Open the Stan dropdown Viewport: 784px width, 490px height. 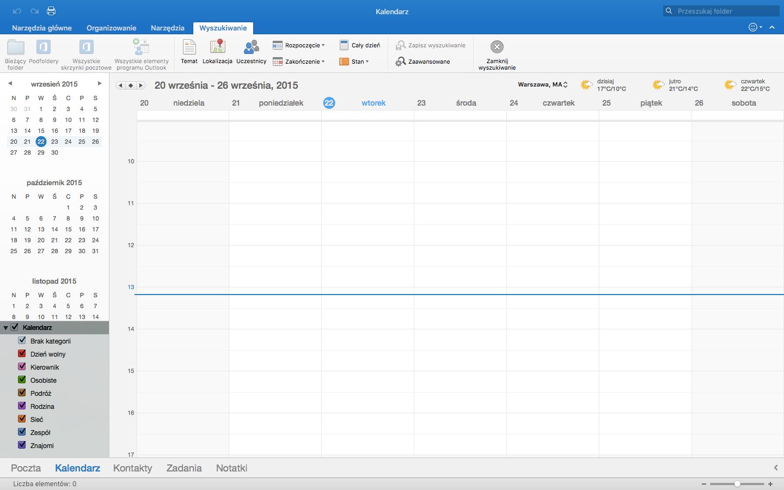354,62
